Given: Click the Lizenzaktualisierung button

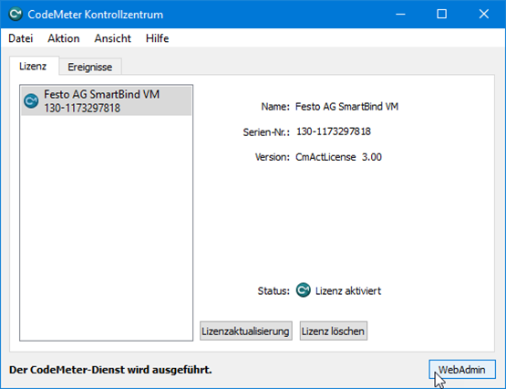Looking at the screenshot, I should [x=246, y=331].
